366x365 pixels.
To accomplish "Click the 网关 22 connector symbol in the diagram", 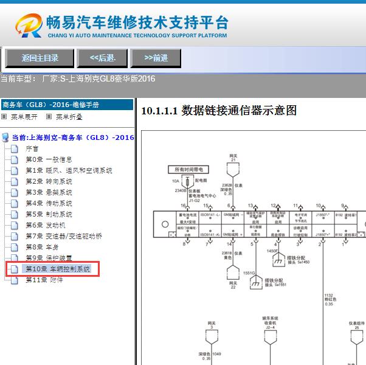I will pyautogui.click(x=233, y=273).
